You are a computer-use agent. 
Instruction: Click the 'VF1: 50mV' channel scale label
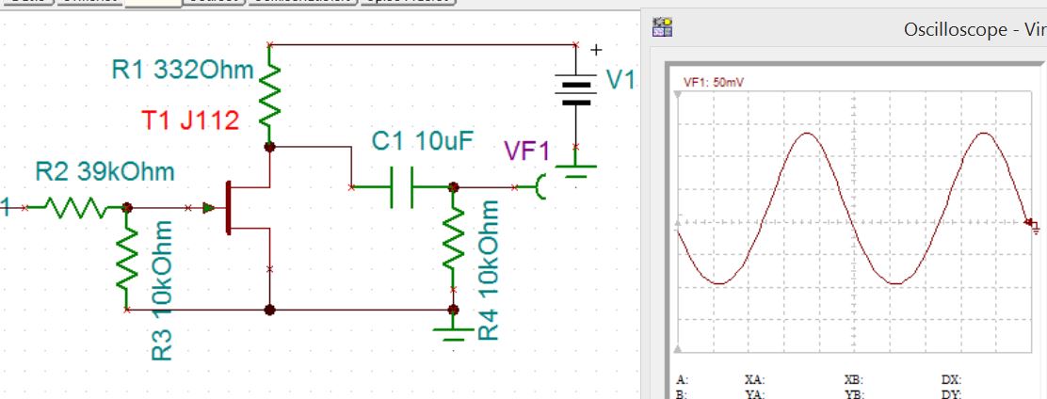click(x=714, y=82)
